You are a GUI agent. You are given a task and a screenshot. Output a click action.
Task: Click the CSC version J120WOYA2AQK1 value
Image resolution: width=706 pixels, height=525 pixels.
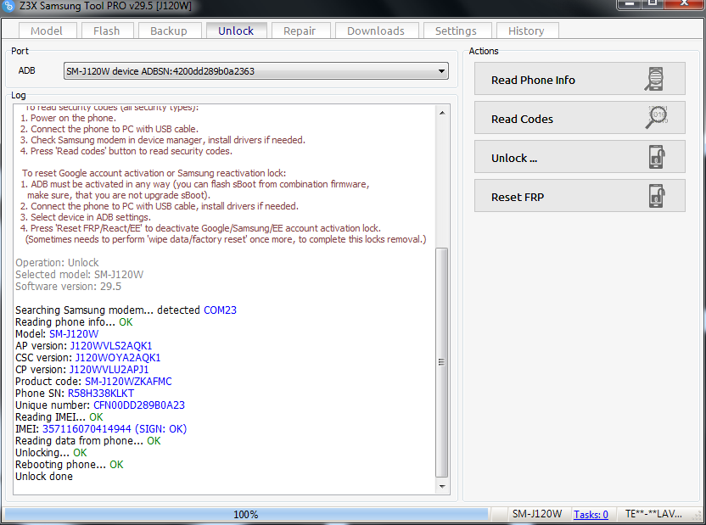click(118, 358)
